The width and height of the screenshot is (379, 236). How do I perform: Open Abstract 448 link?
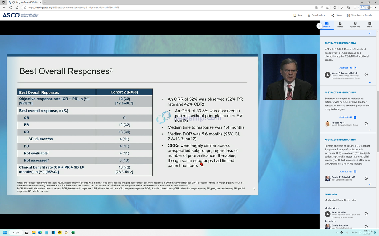(348, 68)
